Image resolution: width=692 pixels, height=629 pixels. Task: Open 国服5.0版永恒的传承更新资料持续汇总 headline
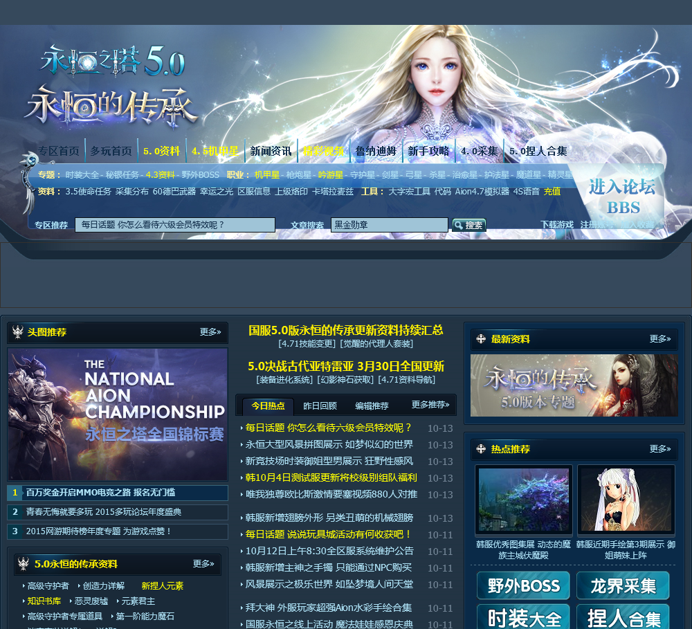pos(345,330)
